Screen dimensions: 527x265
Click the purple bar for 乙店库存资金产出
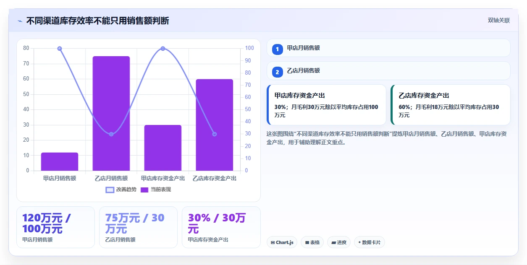click(x=215, y=125)
